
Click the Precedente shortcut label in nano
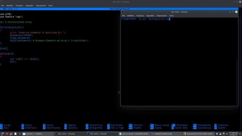click(x=204, y=125)
